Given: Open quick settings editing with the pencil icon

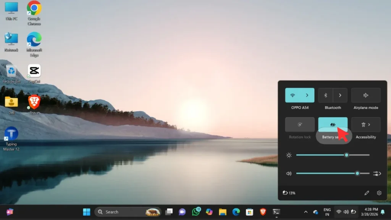Looking at the screenshot, I should click(x=367, y=193).
